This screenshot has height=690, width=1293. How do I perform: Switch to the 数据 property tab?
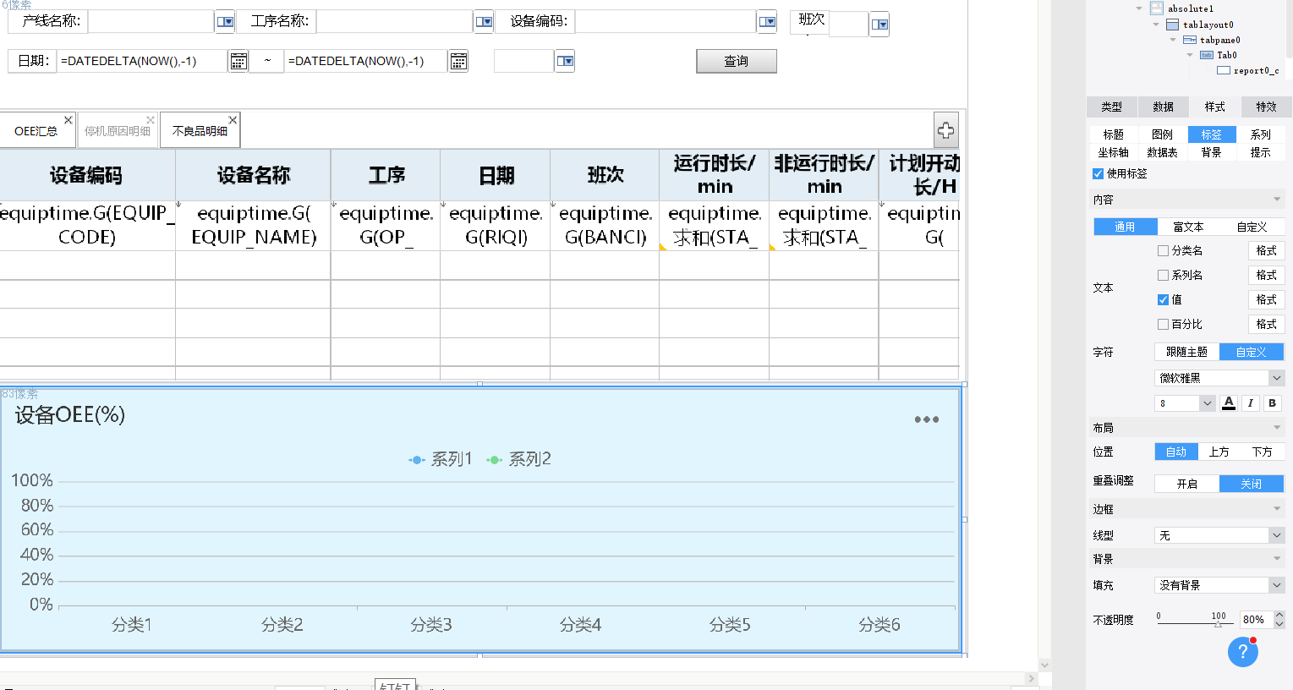coord(1163,107)
